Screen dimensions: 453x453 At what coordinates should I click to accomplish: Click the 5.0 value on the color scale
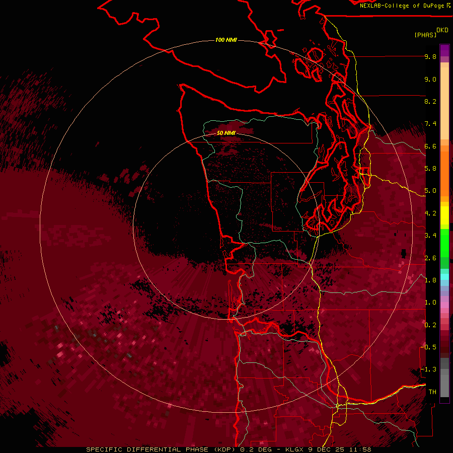pyautogui.click(x=430, y=191)
